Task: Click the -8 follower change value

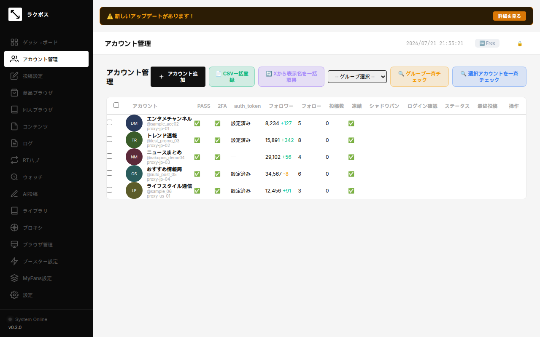Action: [x=286, y=174]
